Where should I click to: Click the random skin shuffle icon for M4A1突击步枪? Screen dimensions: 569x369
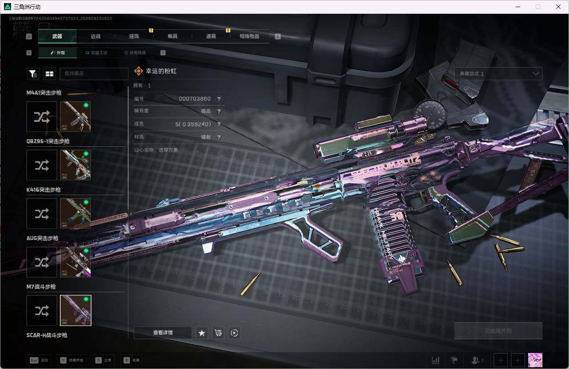pyautogui.click(x=42, y=117)
